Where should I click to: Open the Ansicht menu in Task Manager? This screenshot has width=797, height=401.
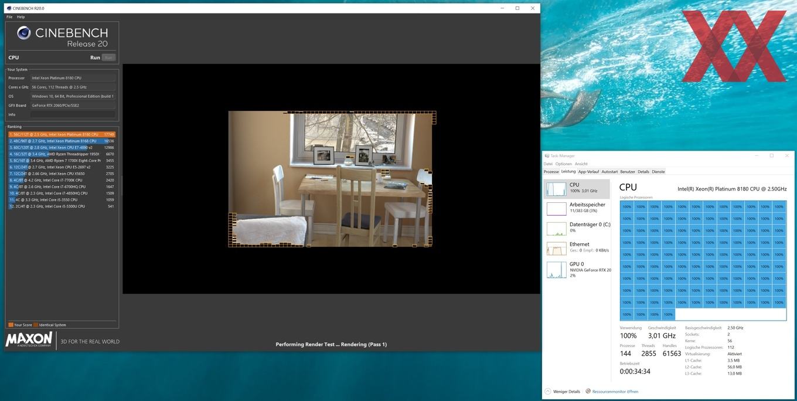pyautogui.click(x=581, y=164)
